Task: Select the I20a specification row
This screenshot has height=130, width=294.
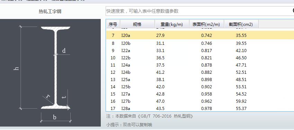Action: pyautogui.click(x=200, y=35)
